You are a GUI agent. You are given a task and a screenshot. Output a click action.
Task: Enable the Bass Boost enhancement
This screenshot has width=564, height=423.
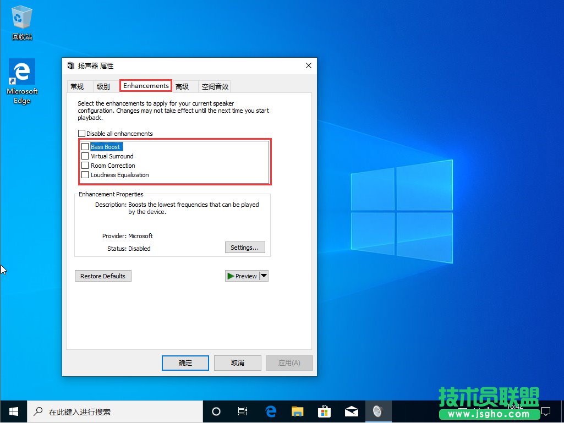coord(85,146)
